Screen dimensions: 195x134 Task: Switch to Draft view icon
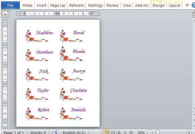point(131,132)
